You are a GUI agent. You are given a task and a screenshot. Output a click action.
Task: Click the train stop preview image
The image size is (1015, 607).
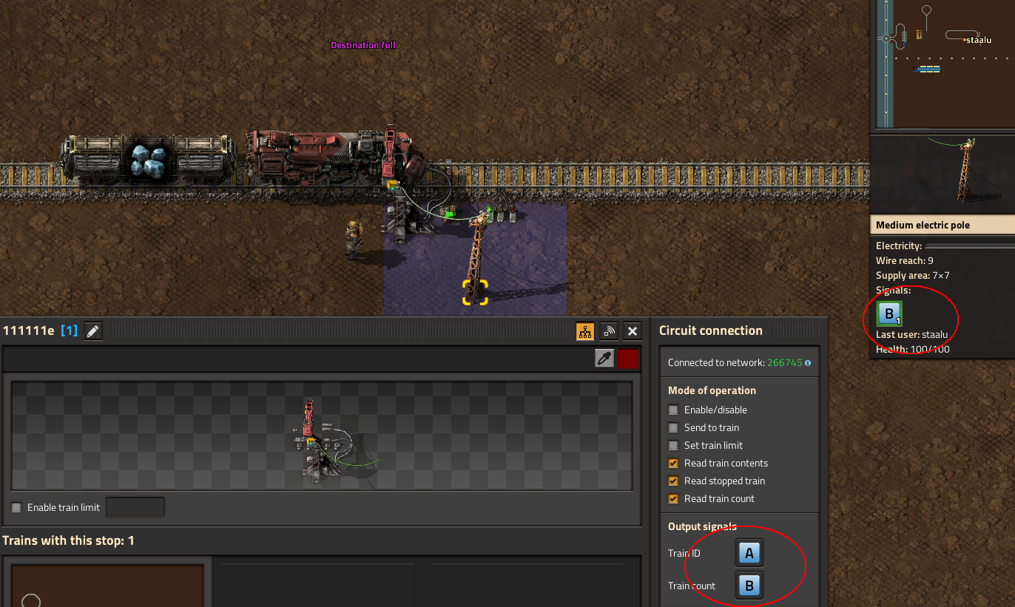322,435
